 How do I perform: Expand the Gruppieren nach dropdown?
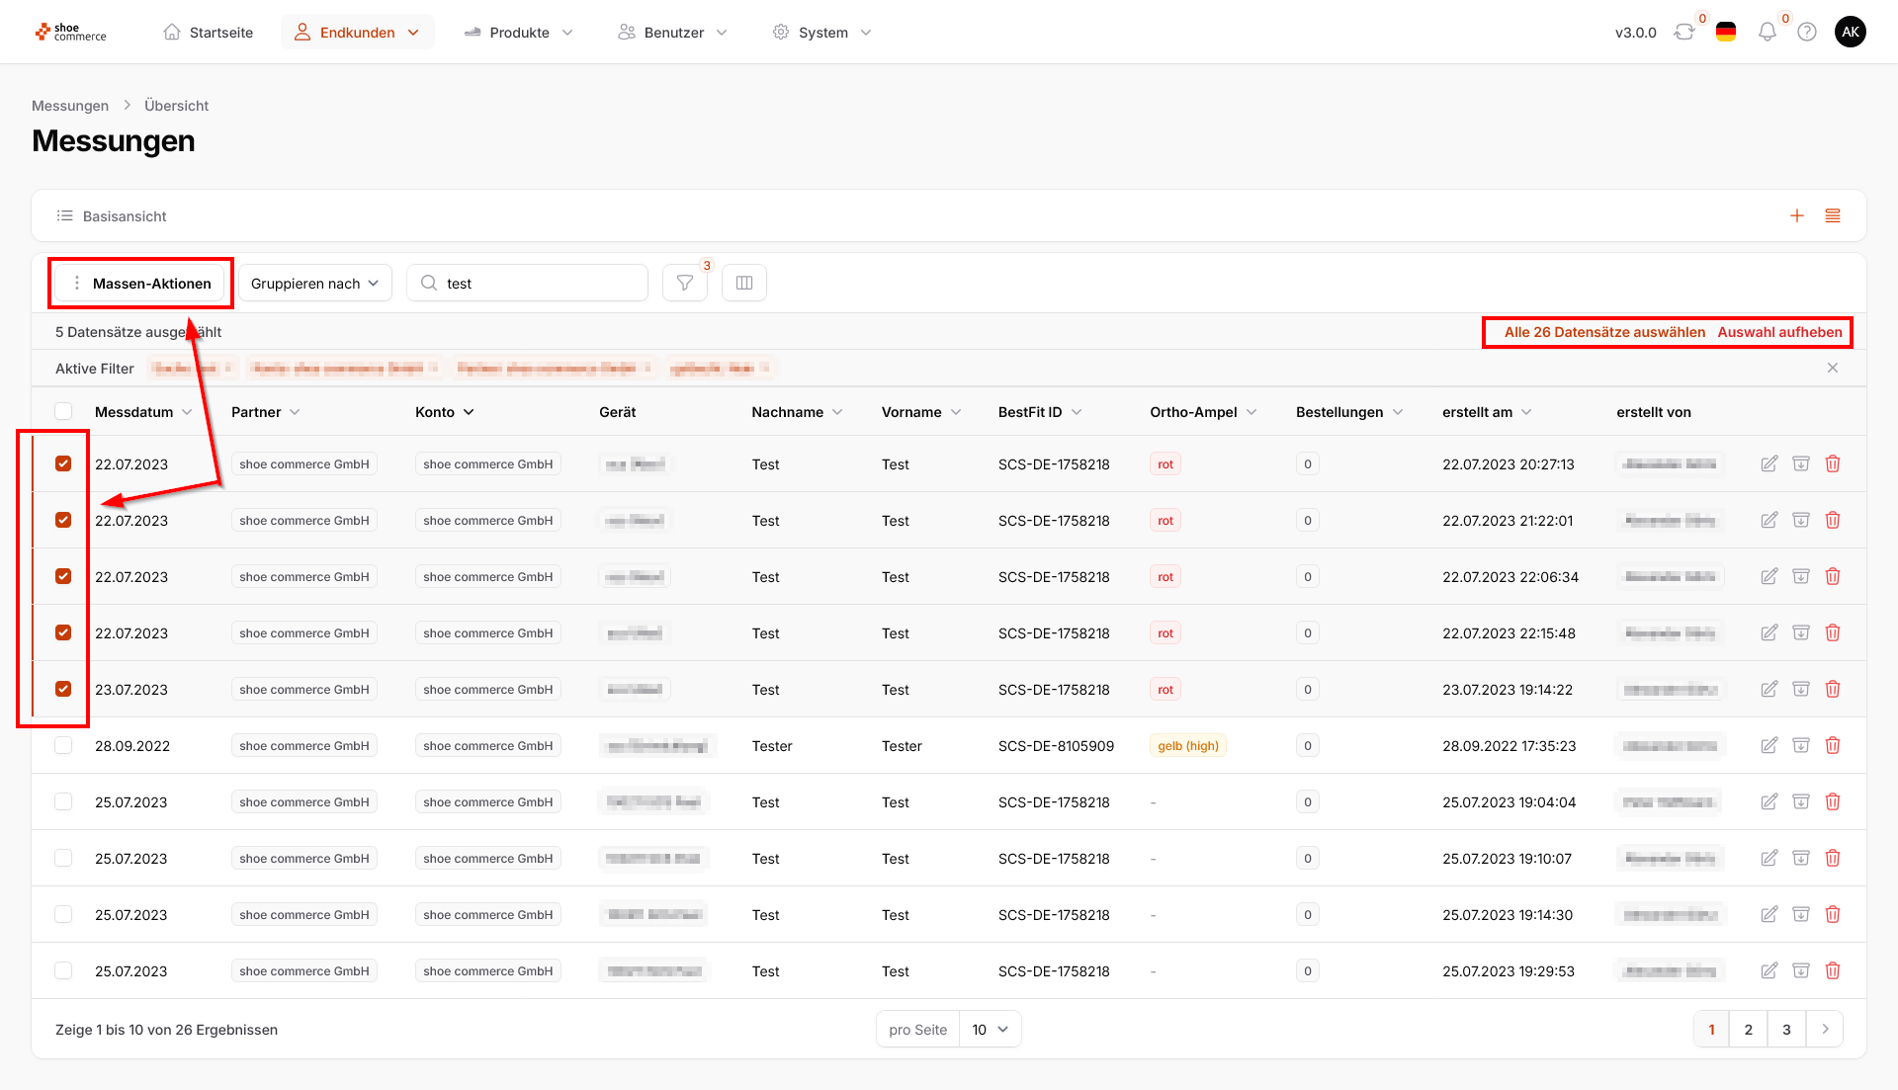[x=314, y=284]
